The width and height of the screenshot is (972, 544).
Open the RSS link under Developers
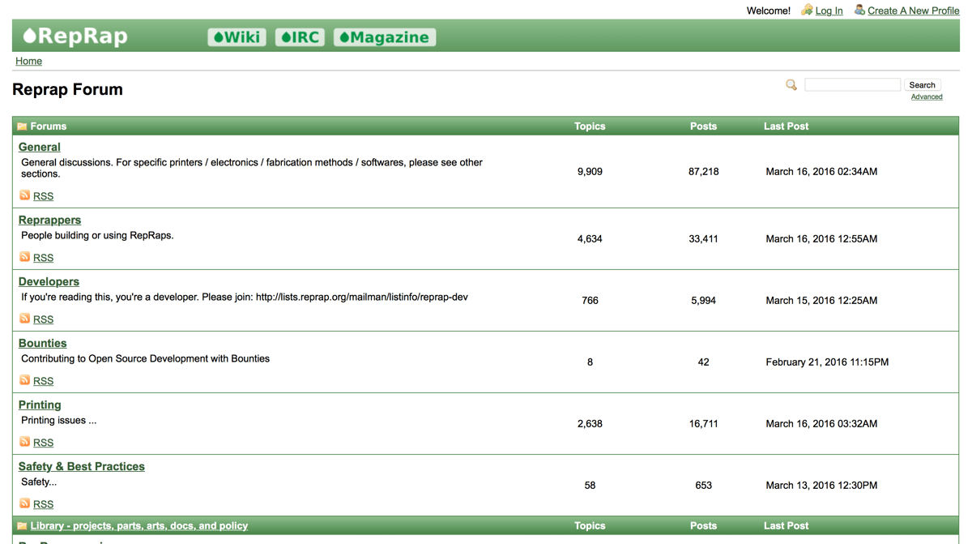click(43, 319)
